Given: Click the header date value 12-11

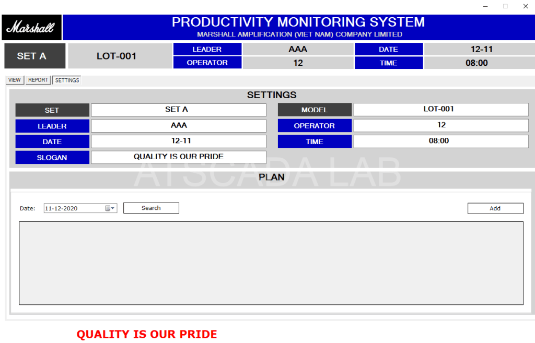Looking at the screenshot, I should [x=480, y=49].
